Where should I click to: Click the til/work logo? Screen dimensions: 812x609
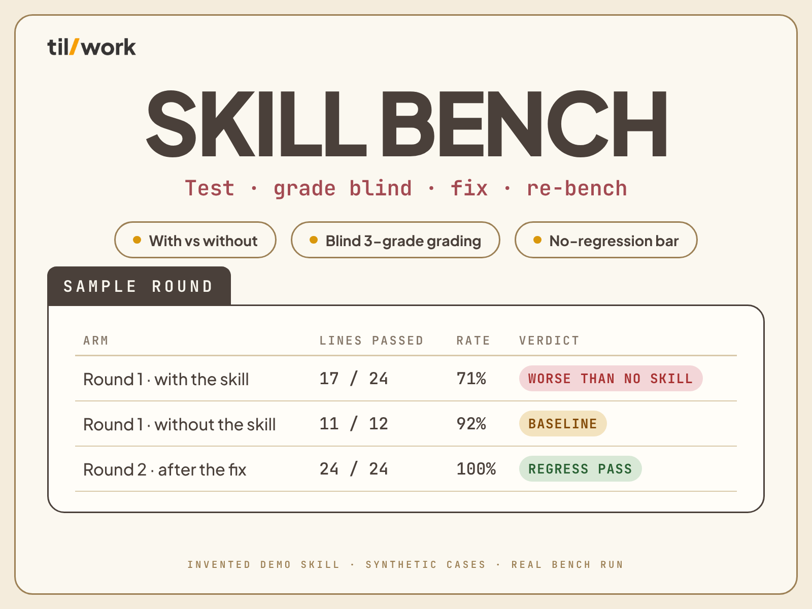[91, 47]
